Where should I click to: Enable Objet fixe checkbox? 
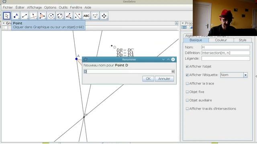click(187, 92)
